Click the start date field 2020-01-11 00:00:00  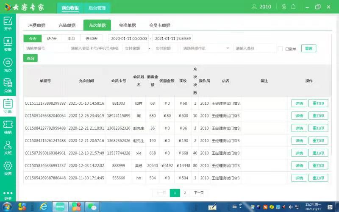[129, 39]
